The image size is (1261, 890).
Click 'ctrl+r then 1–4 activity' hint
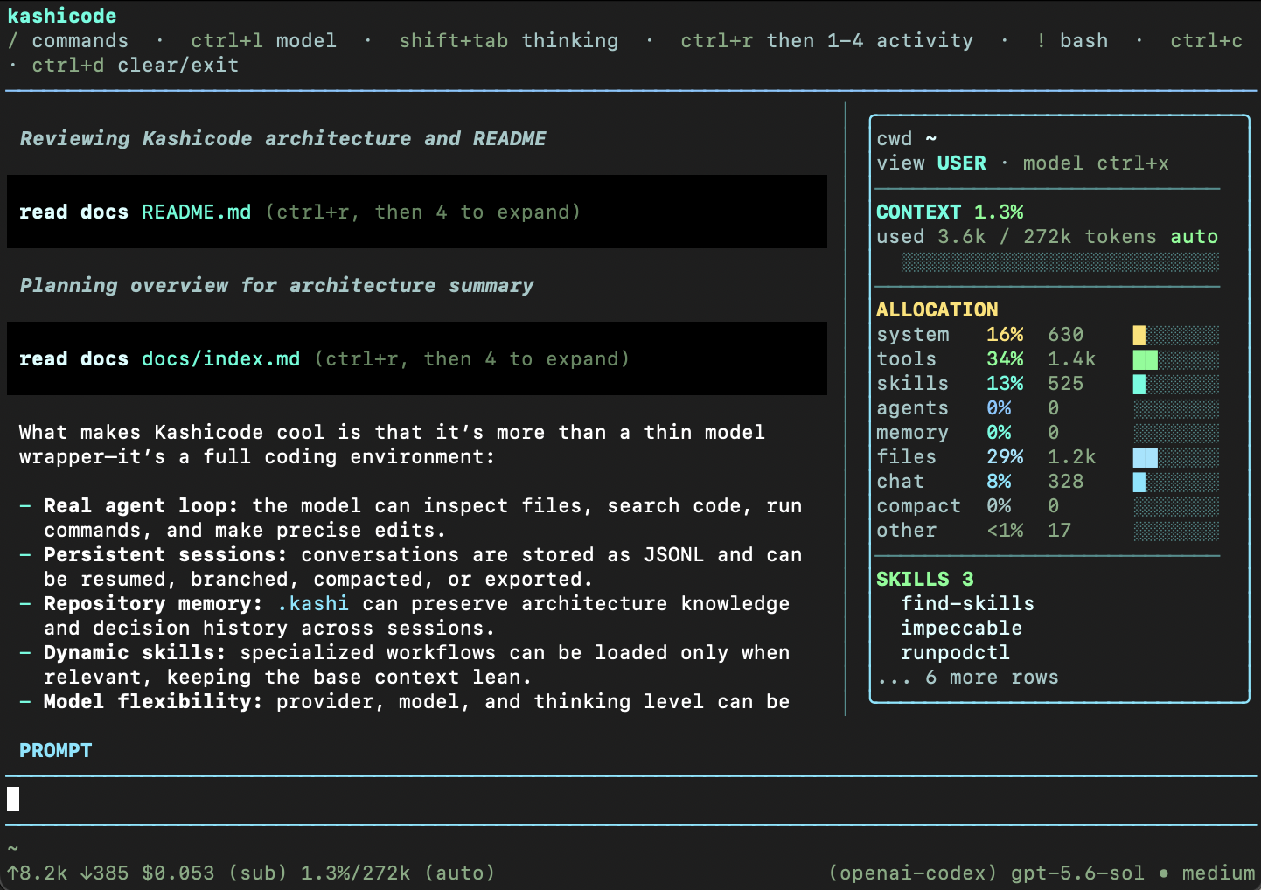(x=826, y=40)
